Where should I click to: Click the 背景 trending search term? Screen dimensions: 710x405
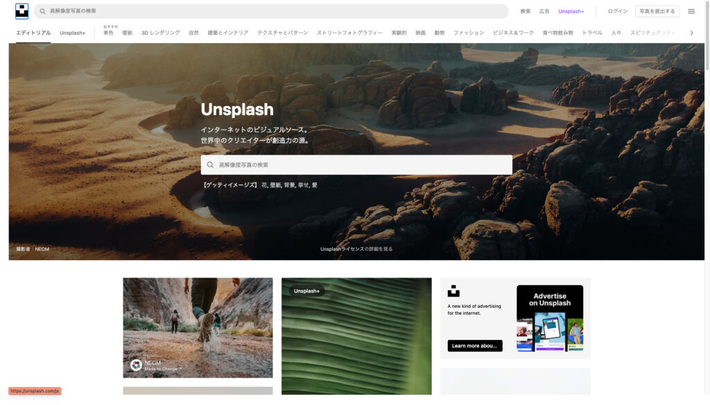tap(289, 185)
